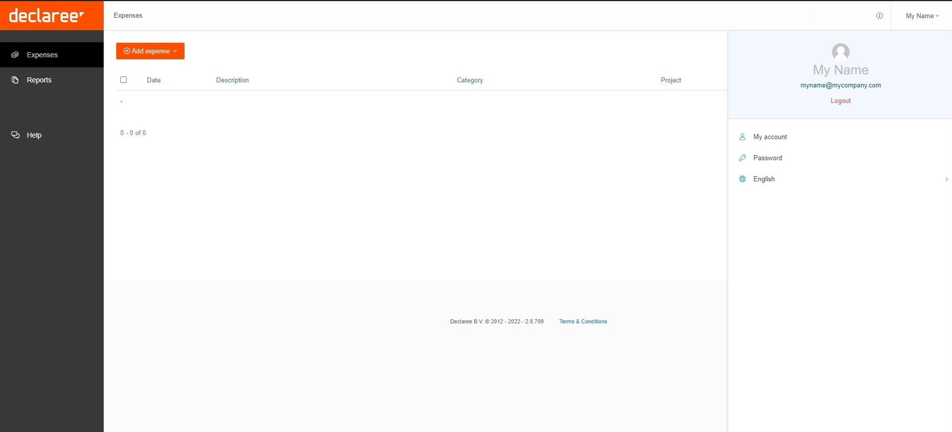
Task: Click the Help chat icon
Action: tap(15, 135)
